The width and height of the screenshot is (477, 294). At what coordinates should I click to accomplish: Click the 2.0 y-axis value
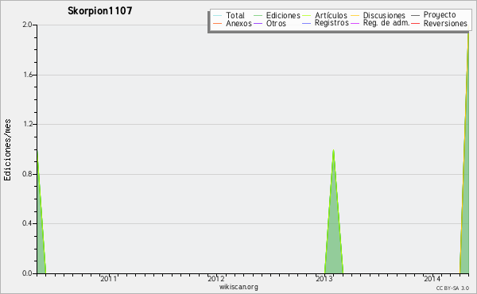point(27,25)
